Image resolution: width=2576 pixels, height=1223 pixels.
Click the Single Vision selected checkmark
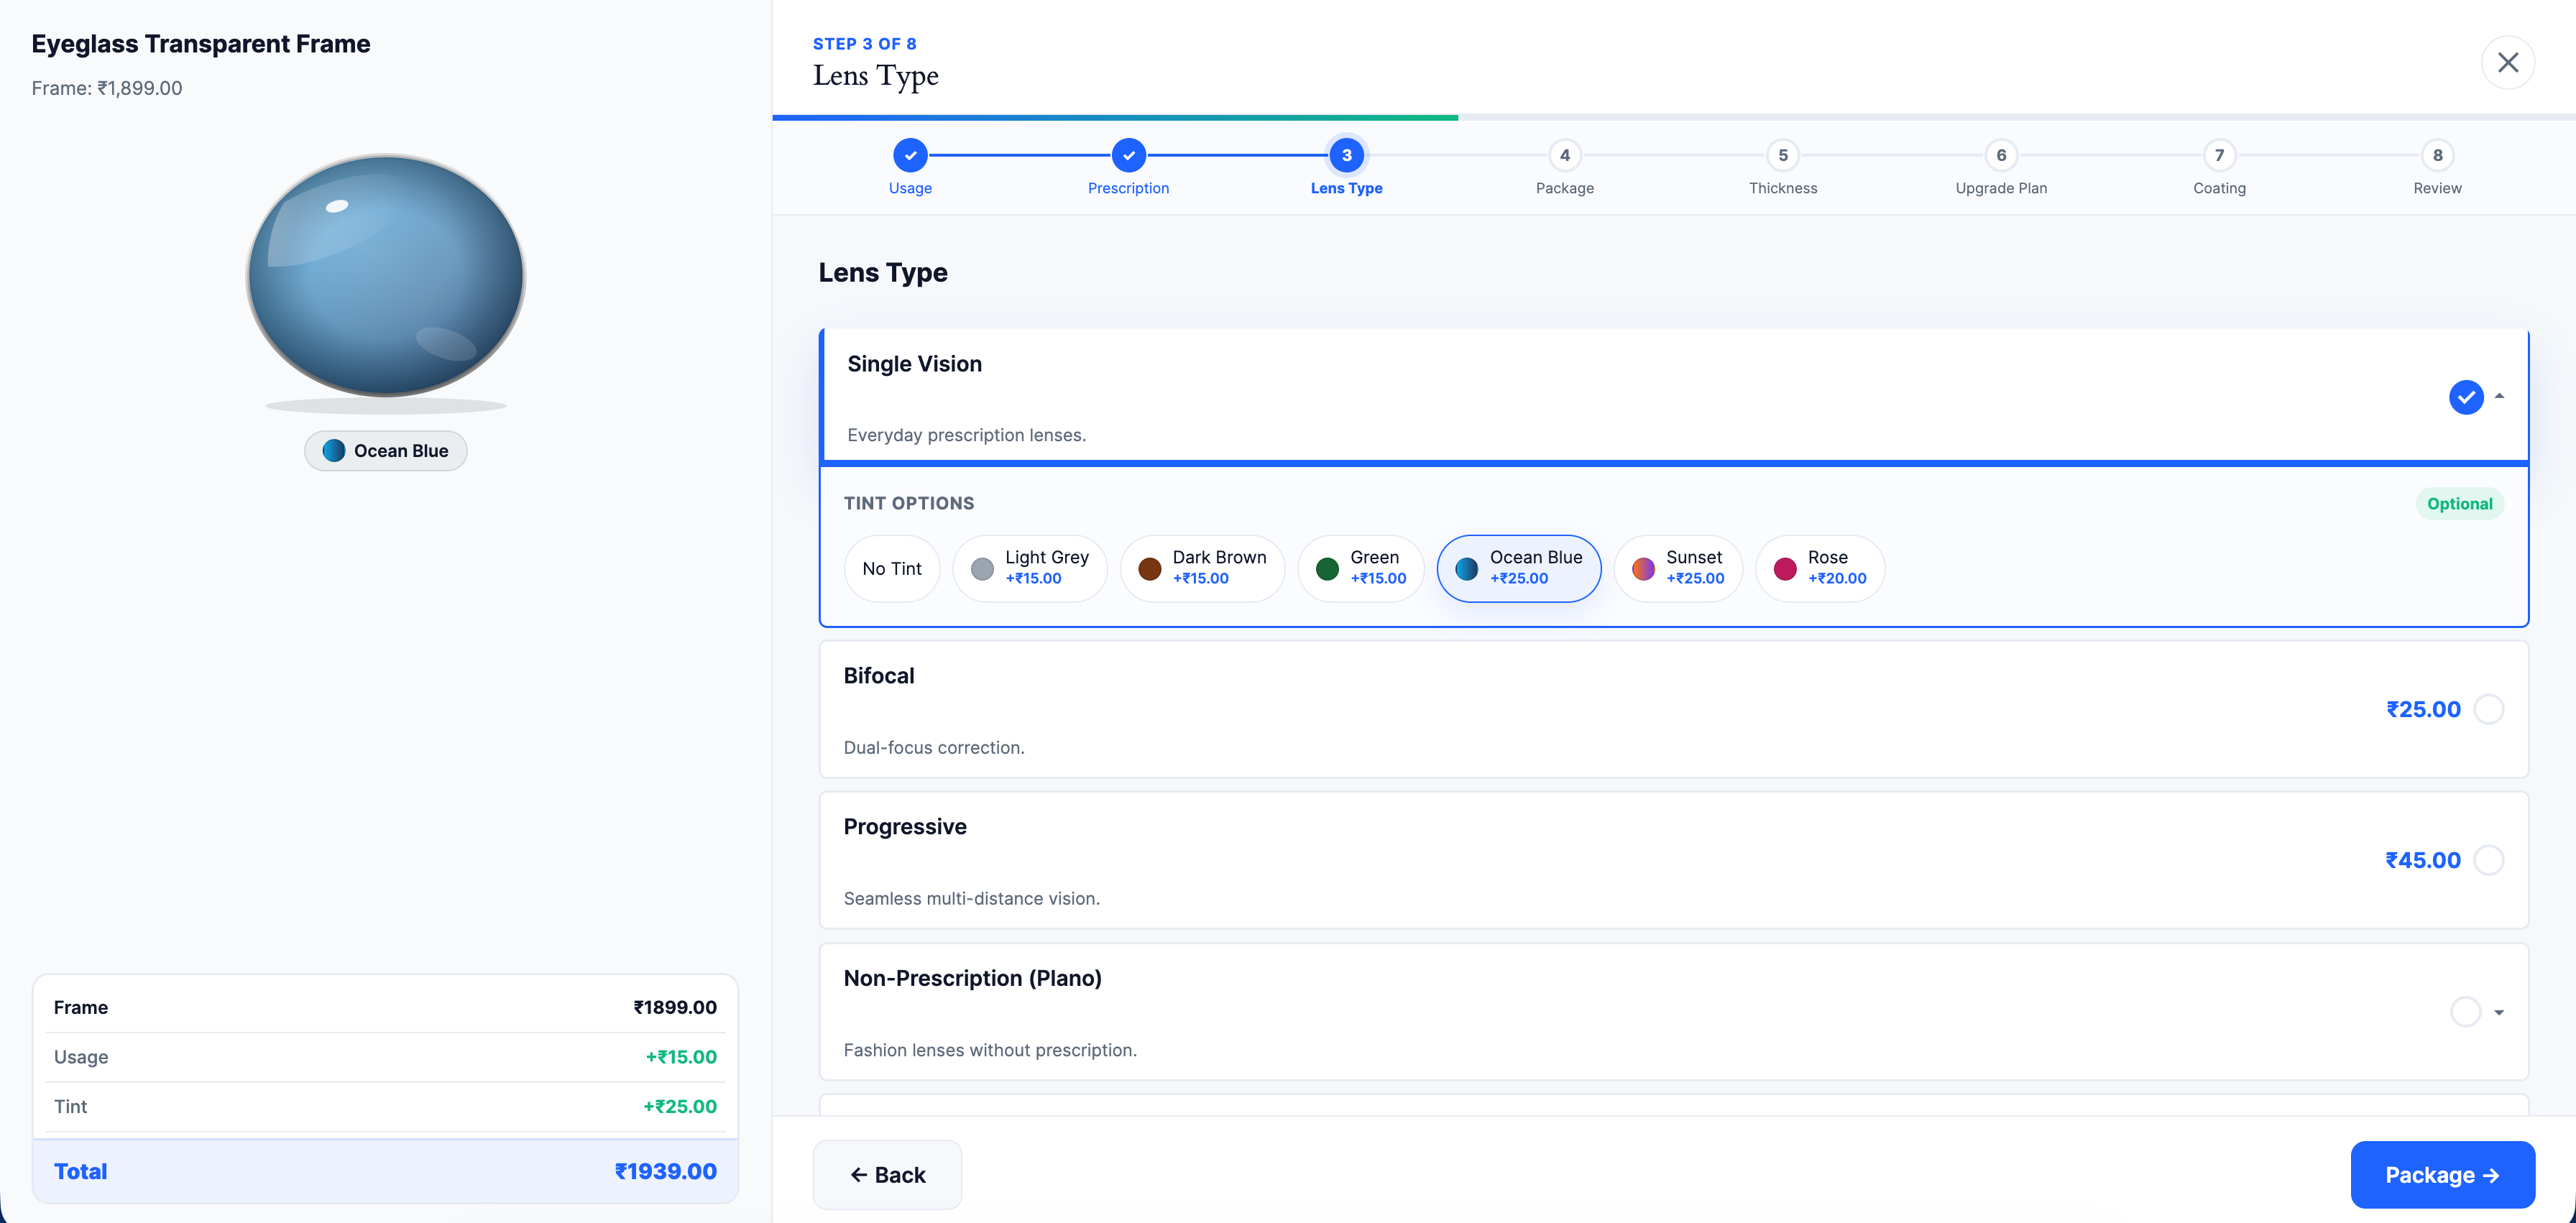(2465, 397)
